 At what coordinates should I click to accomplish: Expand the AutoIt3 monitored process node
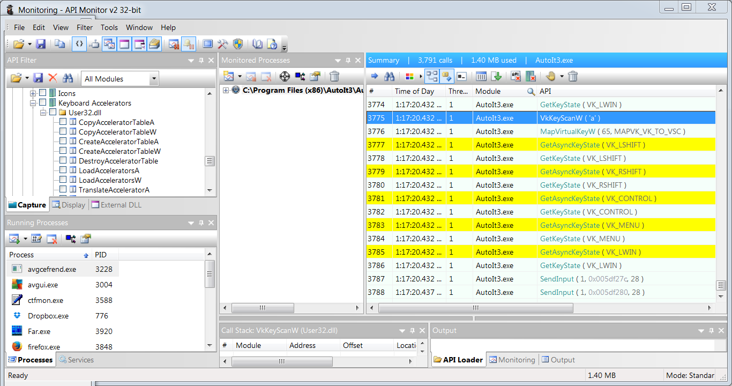click(x=226, y=90)
